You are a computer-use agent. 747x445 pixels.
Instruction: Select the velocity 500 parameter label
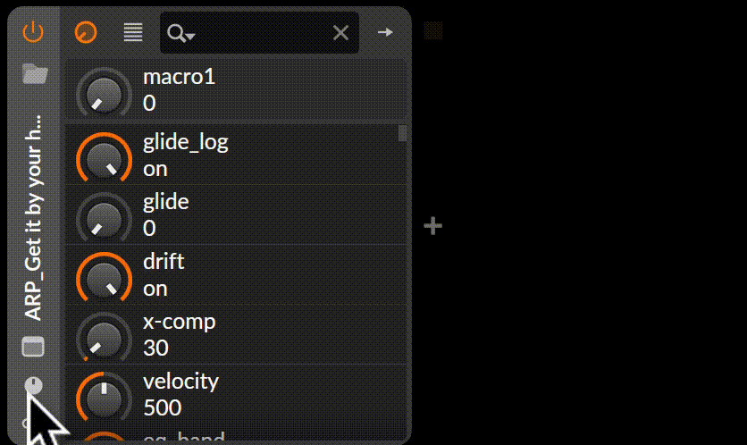[181, 394]
